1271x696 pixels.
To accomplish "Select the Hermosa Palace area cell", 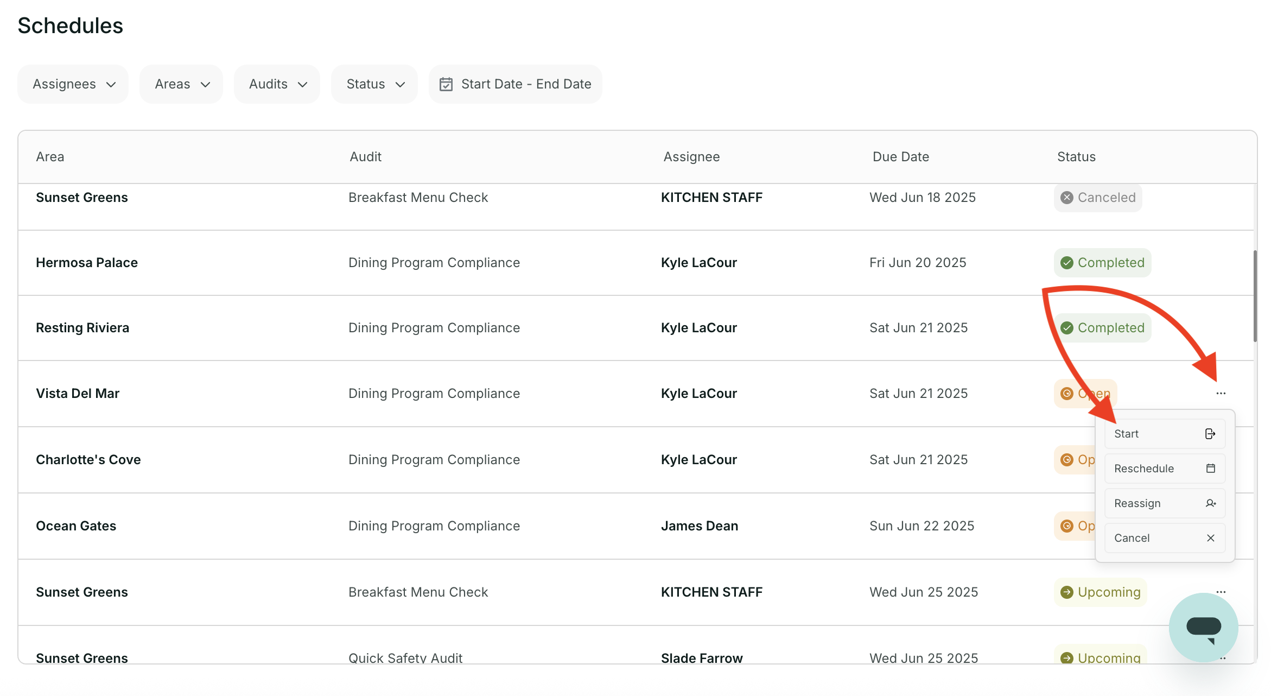I will click(x=87, y=263).
